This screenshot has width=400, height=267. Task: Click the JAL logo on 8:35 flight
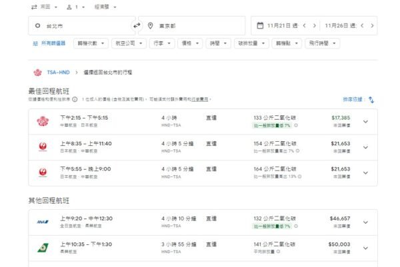coord(43,146)
